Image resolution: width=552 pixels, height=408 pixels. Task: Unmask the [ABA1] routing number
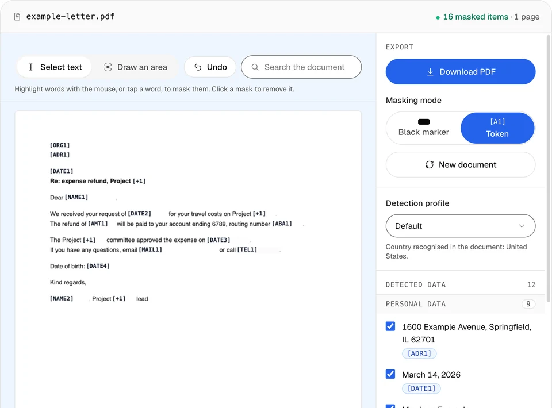coord(282,224)
